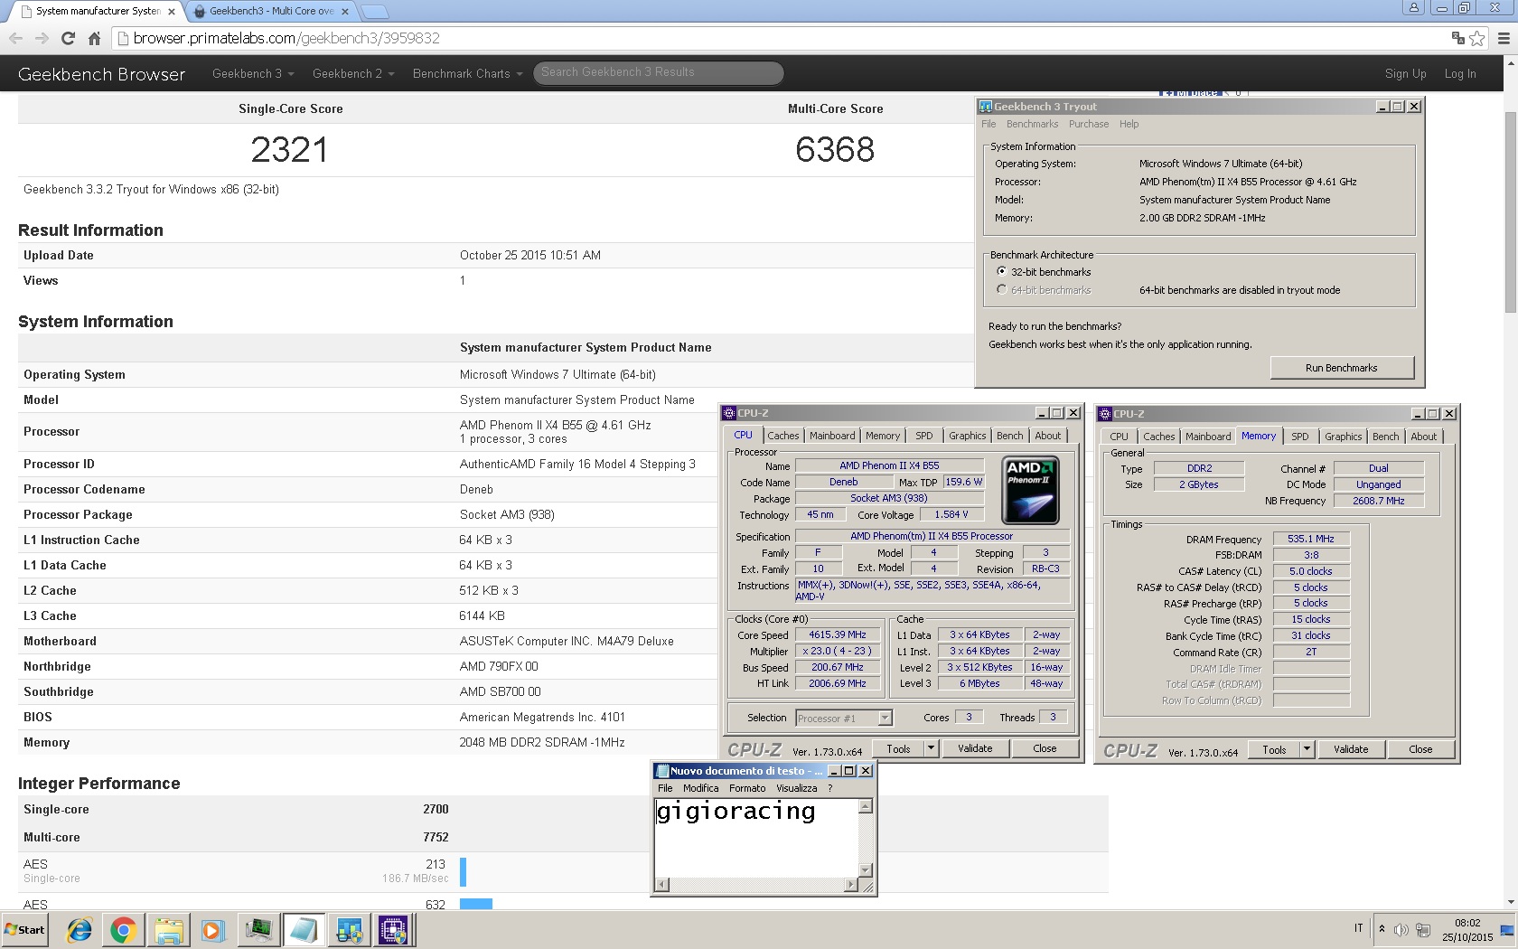This screenshot has width=1518, height=949.
Task: Click the Search Geekbench 3 Results field
Action: (658, 72)
